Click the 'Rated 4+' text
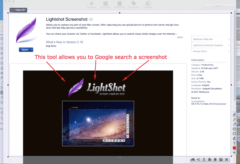This screenshot has height=164, width=240. tap(196, 98)
